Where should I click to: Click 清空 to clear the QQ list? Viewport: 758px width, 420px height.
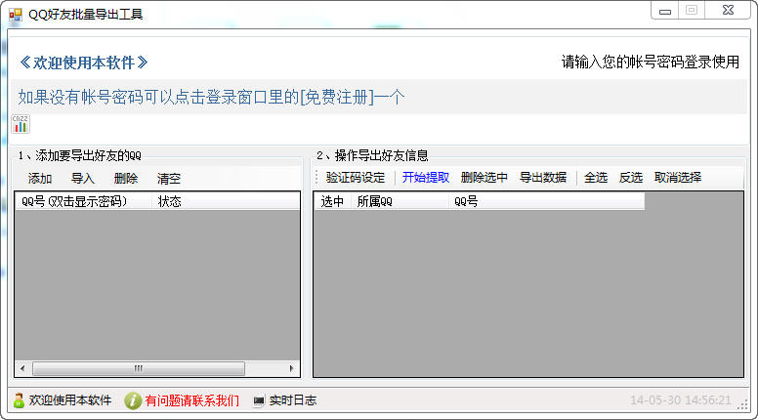pyautogui.click(x=169, y=179)
